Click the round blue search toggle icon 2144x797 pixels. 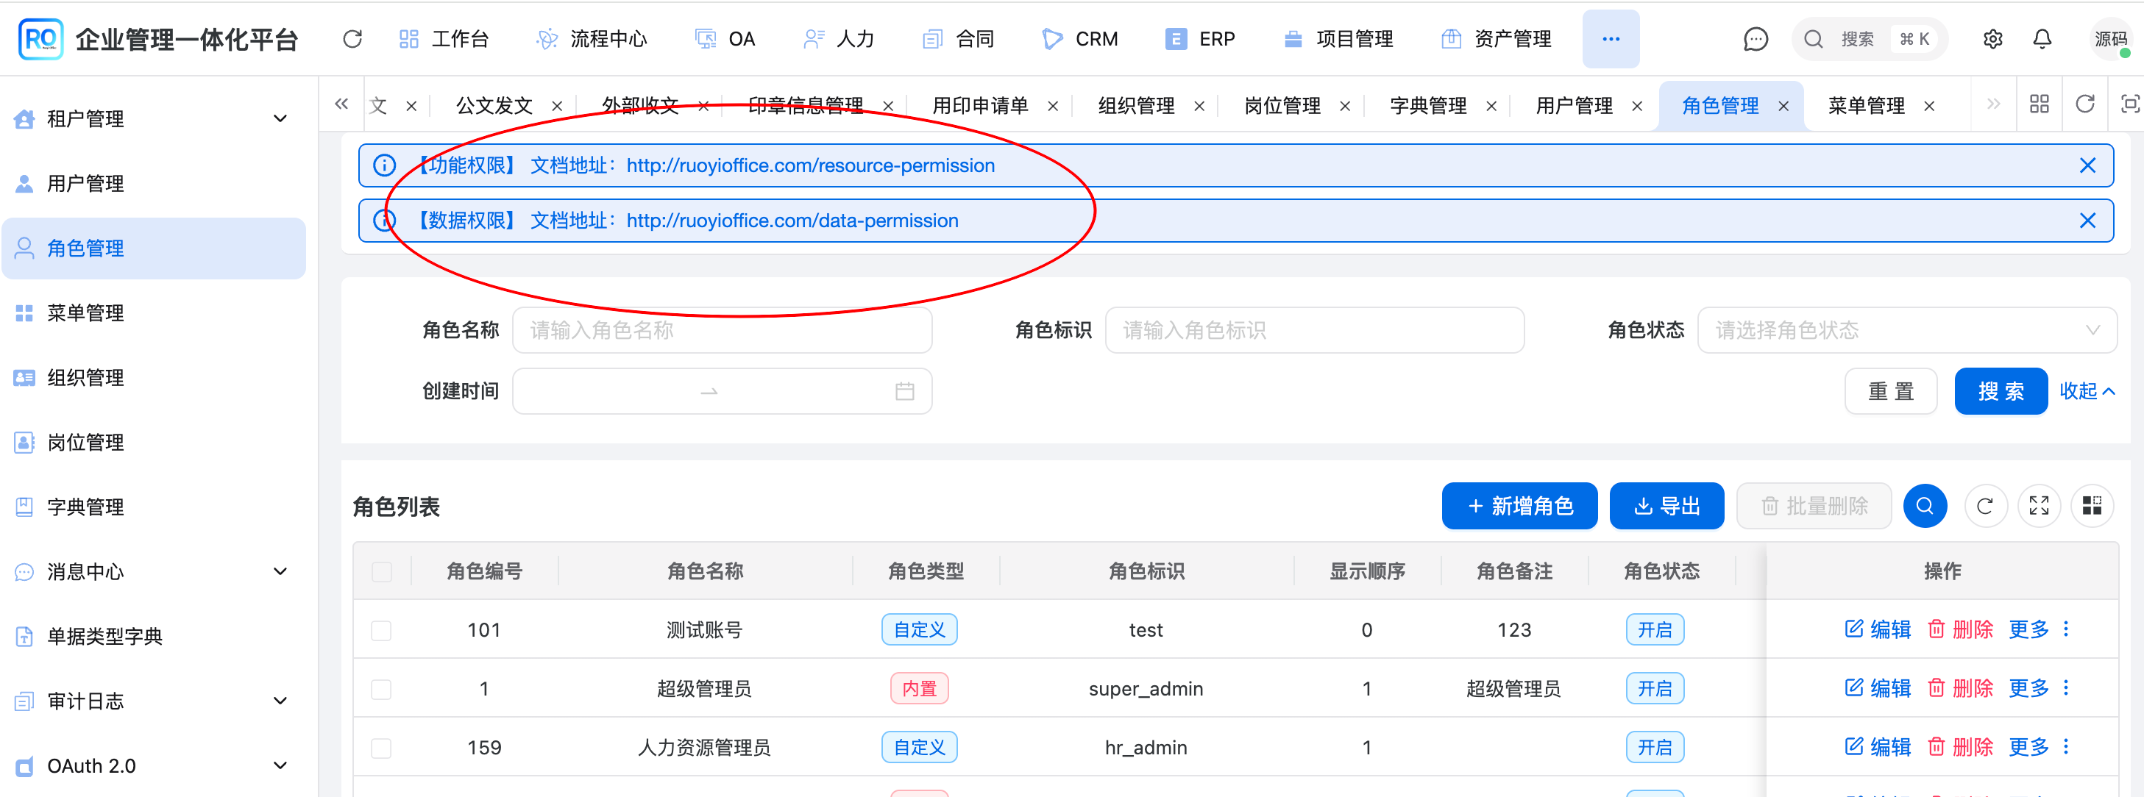tap(1924, 506)
